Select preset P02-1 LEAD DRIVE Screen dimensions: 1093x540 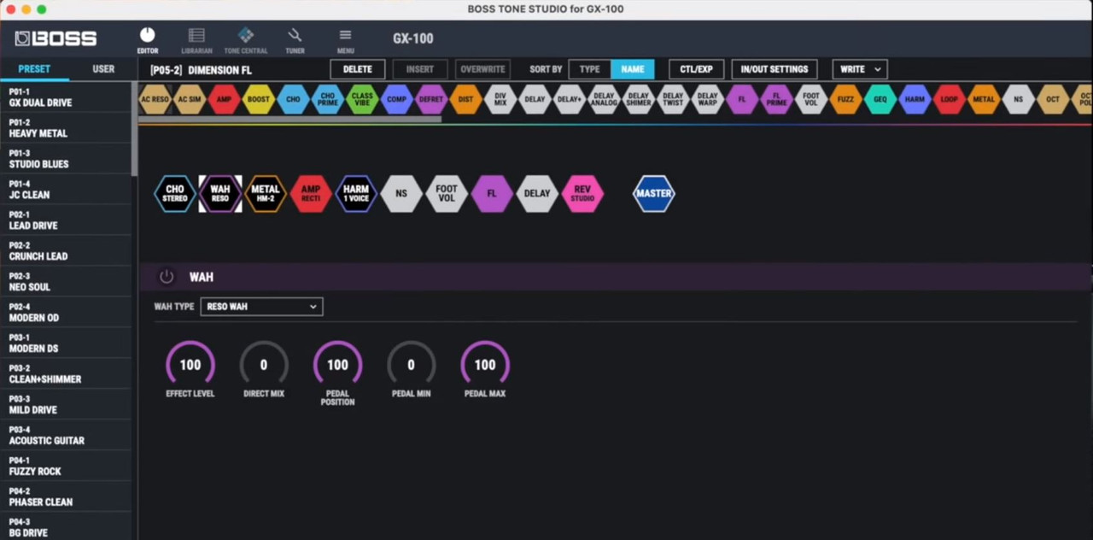pos(66,220)
